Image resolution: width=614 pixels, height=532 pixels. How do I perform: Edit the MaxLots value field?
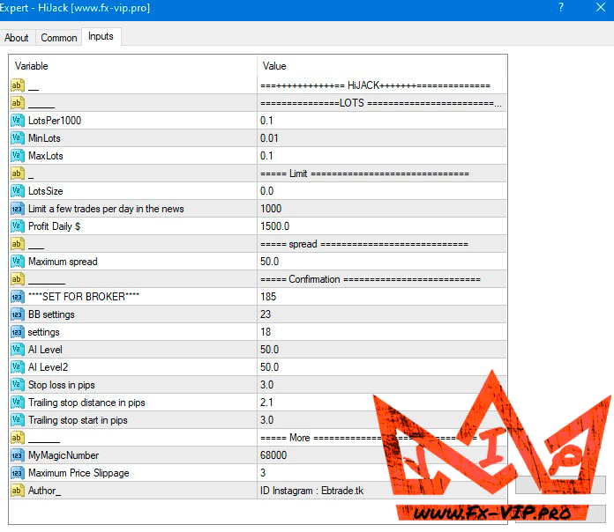[x=381, y=156]
